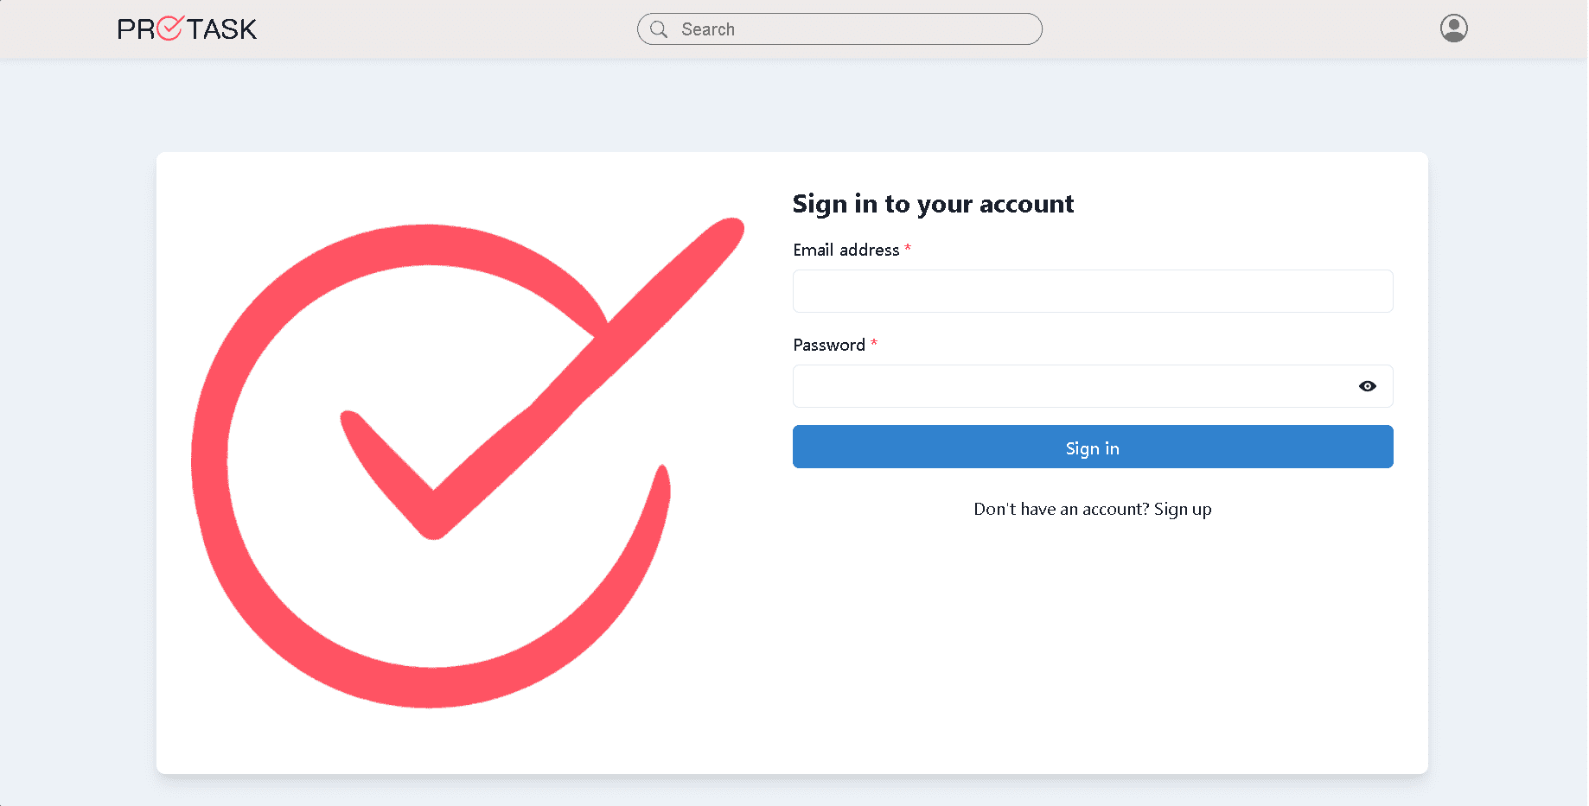Click the magnifying glass search icon
This screenshot has width=1589, height=806.
[x=659, y=29]
